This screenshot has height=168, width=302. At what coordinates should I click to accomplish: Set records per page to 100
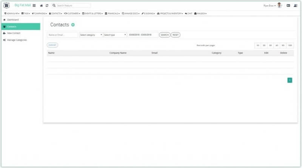coord(290,45)
